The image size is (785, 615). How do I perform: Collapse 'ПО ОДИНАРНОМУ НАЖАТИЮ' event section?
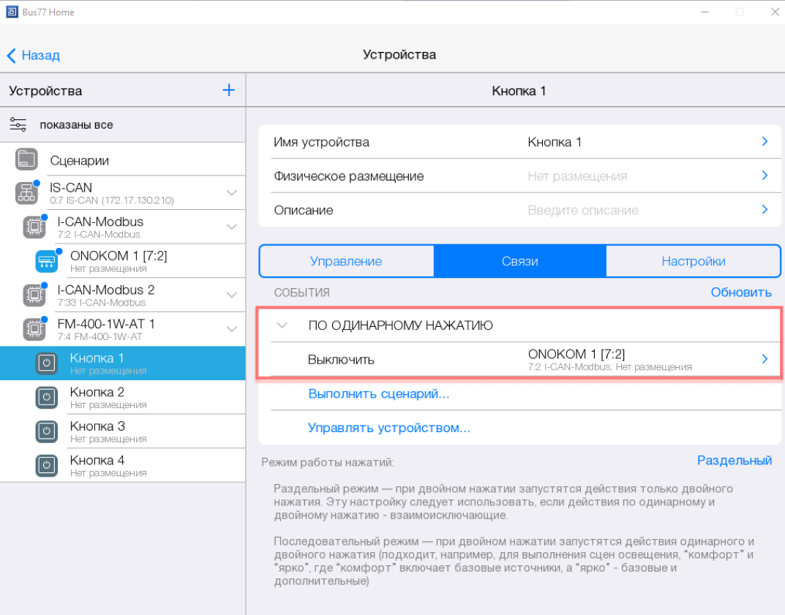coord(282,325)
